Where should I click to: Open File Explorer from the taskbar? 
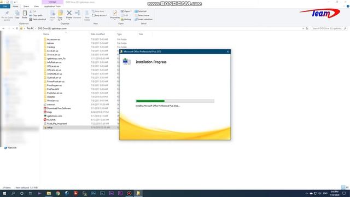coord(49,193)
